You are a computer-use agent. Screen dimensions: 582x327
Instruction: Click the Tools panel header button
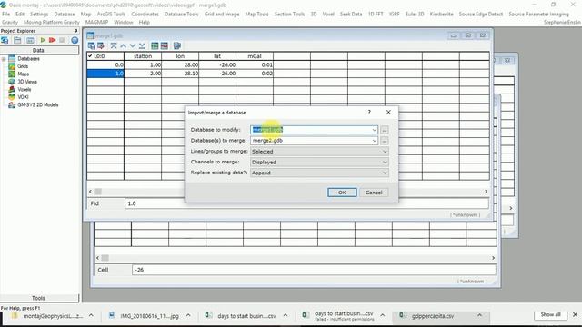click(38, 298)
